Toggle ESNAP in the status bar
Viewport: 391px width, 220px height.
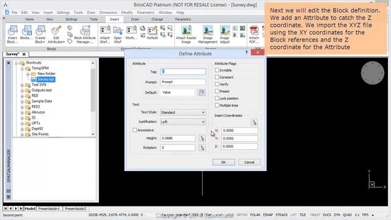pyautogui.click(x=268, y=215)
